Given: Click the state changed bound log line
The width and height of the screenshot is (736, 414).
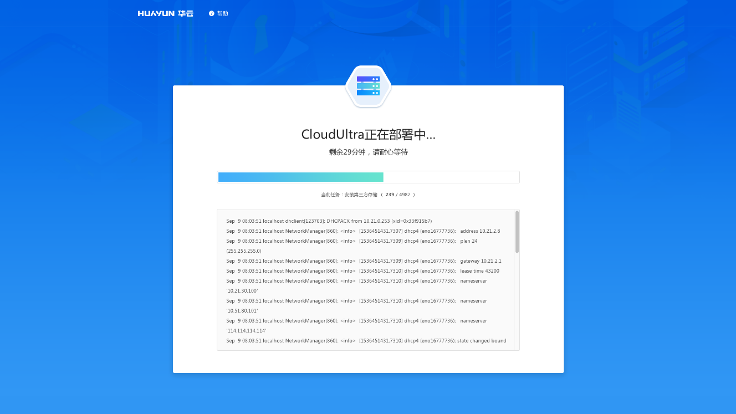Looking at the screenshot, I should click(x=366, y=341).
